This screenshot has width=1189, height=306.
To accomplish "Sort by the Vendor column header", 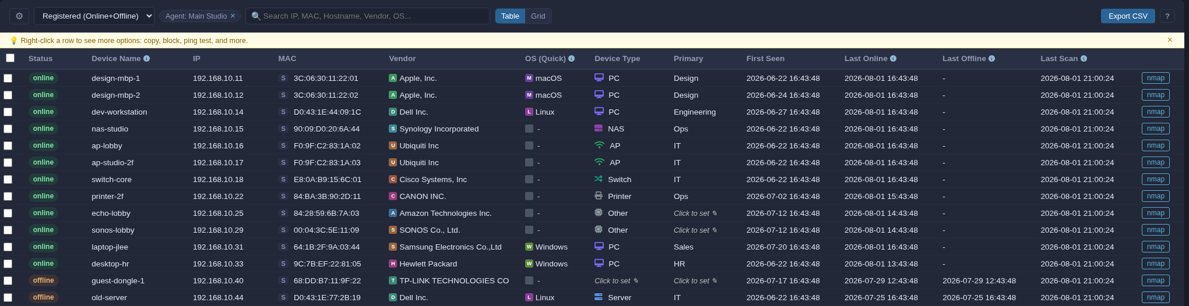I will (402, 59).
